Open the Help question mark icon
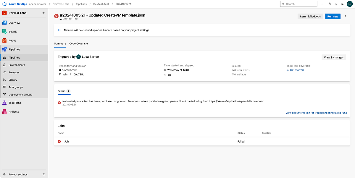The width and height of the screenshot is (355, 178). click(336, 4)
